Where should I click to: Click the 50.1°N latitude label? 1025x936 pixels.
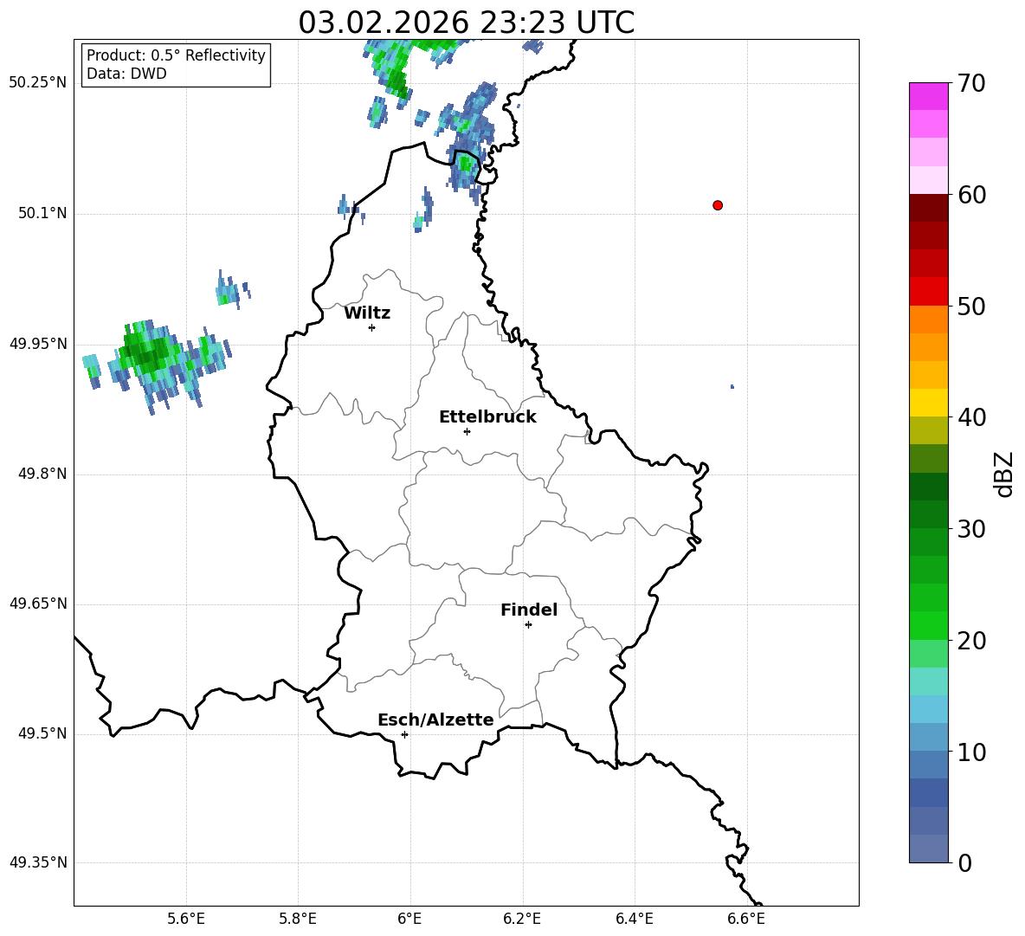click(42, 213)
